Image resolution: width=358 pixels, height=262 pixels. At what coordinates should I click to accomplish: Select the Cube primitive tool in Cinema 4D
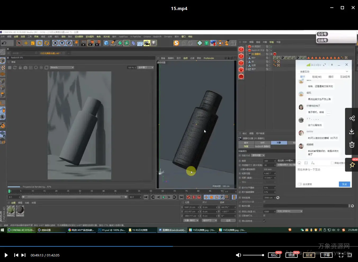coord(106,43)
